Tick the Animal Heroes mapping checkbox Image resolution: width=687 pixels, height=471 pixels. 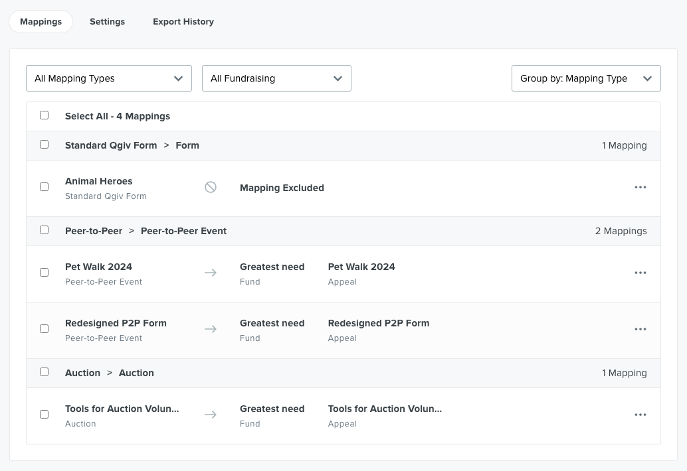pos(45,187)
